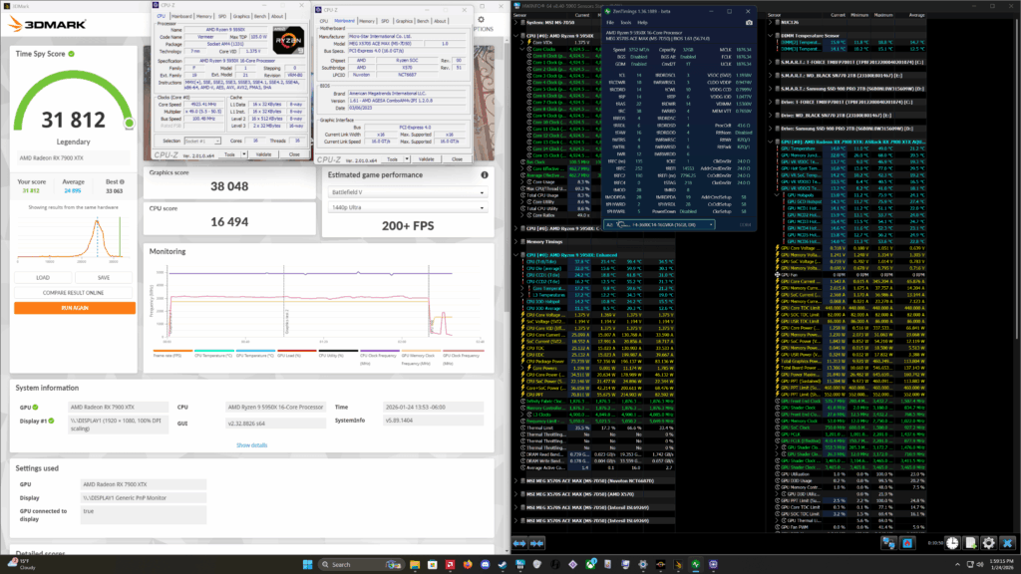Expand System: MSI MS-7D50 sensor group
The height and width of the screenshot is (574, 1021).
tap(516, 22)
